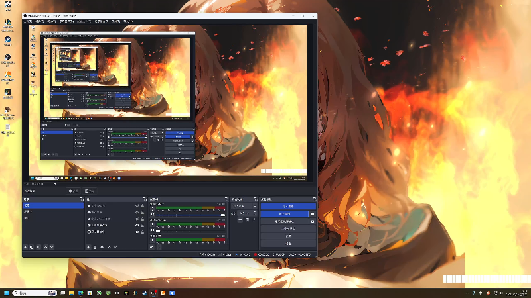Click the top blue streaming button in Controls
Image resolution: width=531 pixels, height=298 pixels.
288,206
